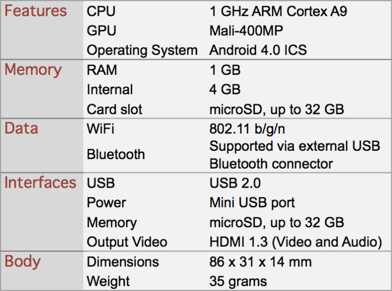
Task: Click the '4 GB' internal storage value
Action: point(225,89)
